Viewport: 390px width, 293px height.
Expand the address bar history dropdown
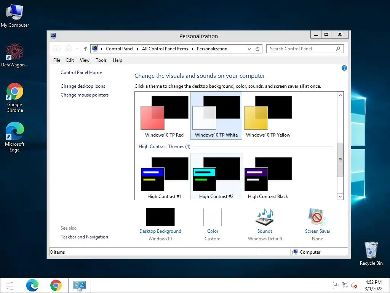coord(249,49)
